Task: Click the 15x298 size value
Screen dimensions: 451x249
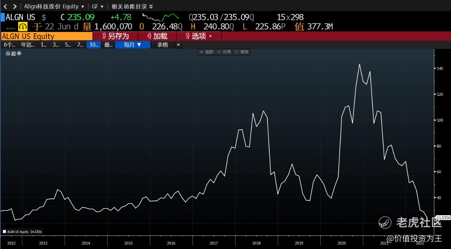Action: [290, 17]
